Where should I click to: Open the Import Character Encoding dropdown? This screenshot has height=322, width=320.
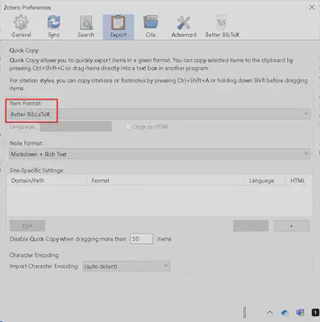point(127,266)
